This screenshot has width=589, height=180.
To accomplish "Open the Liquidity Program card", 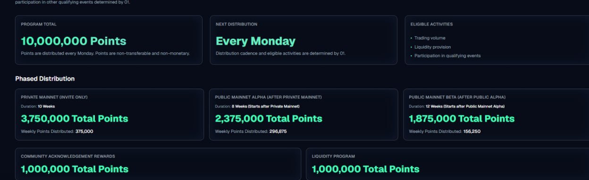I will point(447,164).
